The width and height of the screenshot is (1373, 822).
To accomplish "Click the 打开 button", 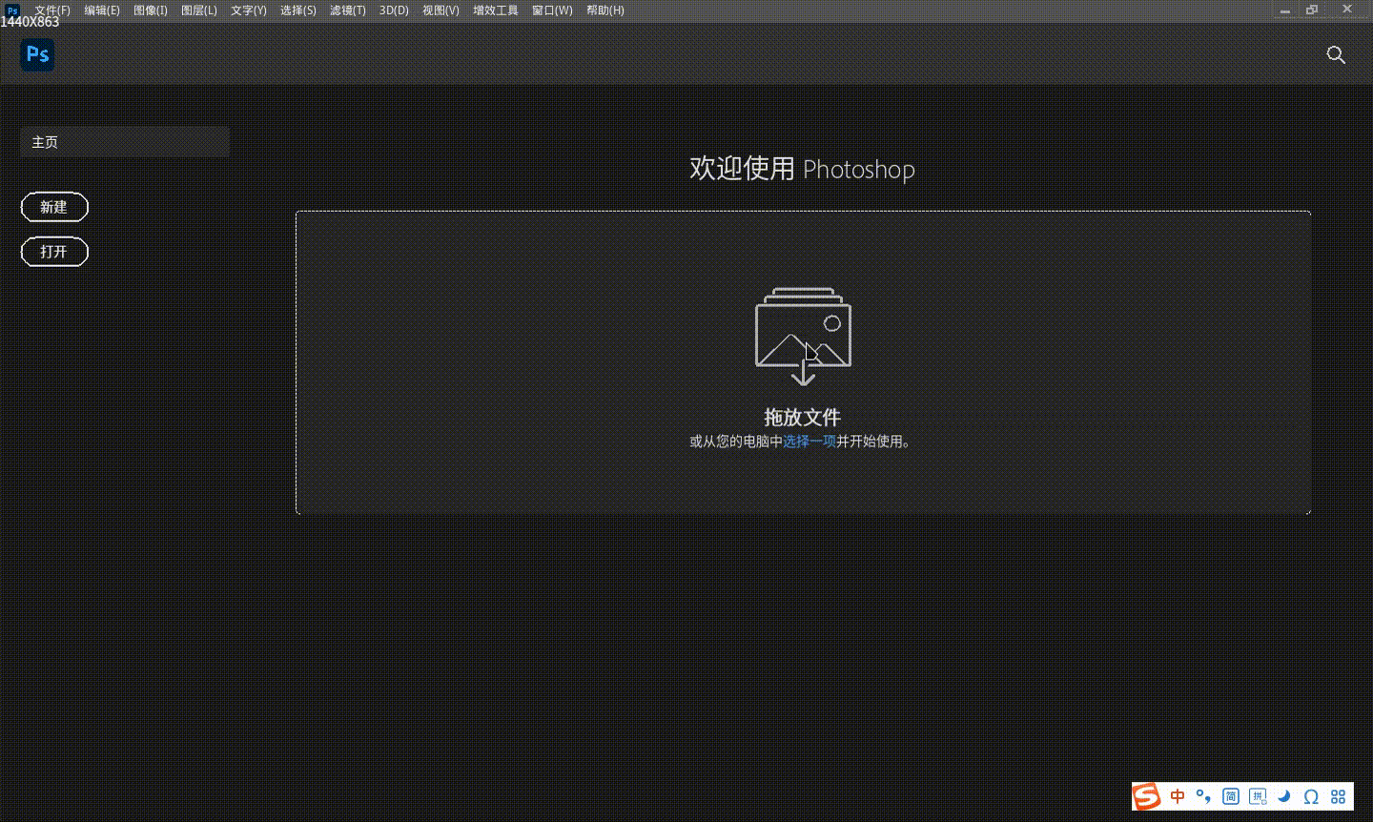I will pos(54,252).
